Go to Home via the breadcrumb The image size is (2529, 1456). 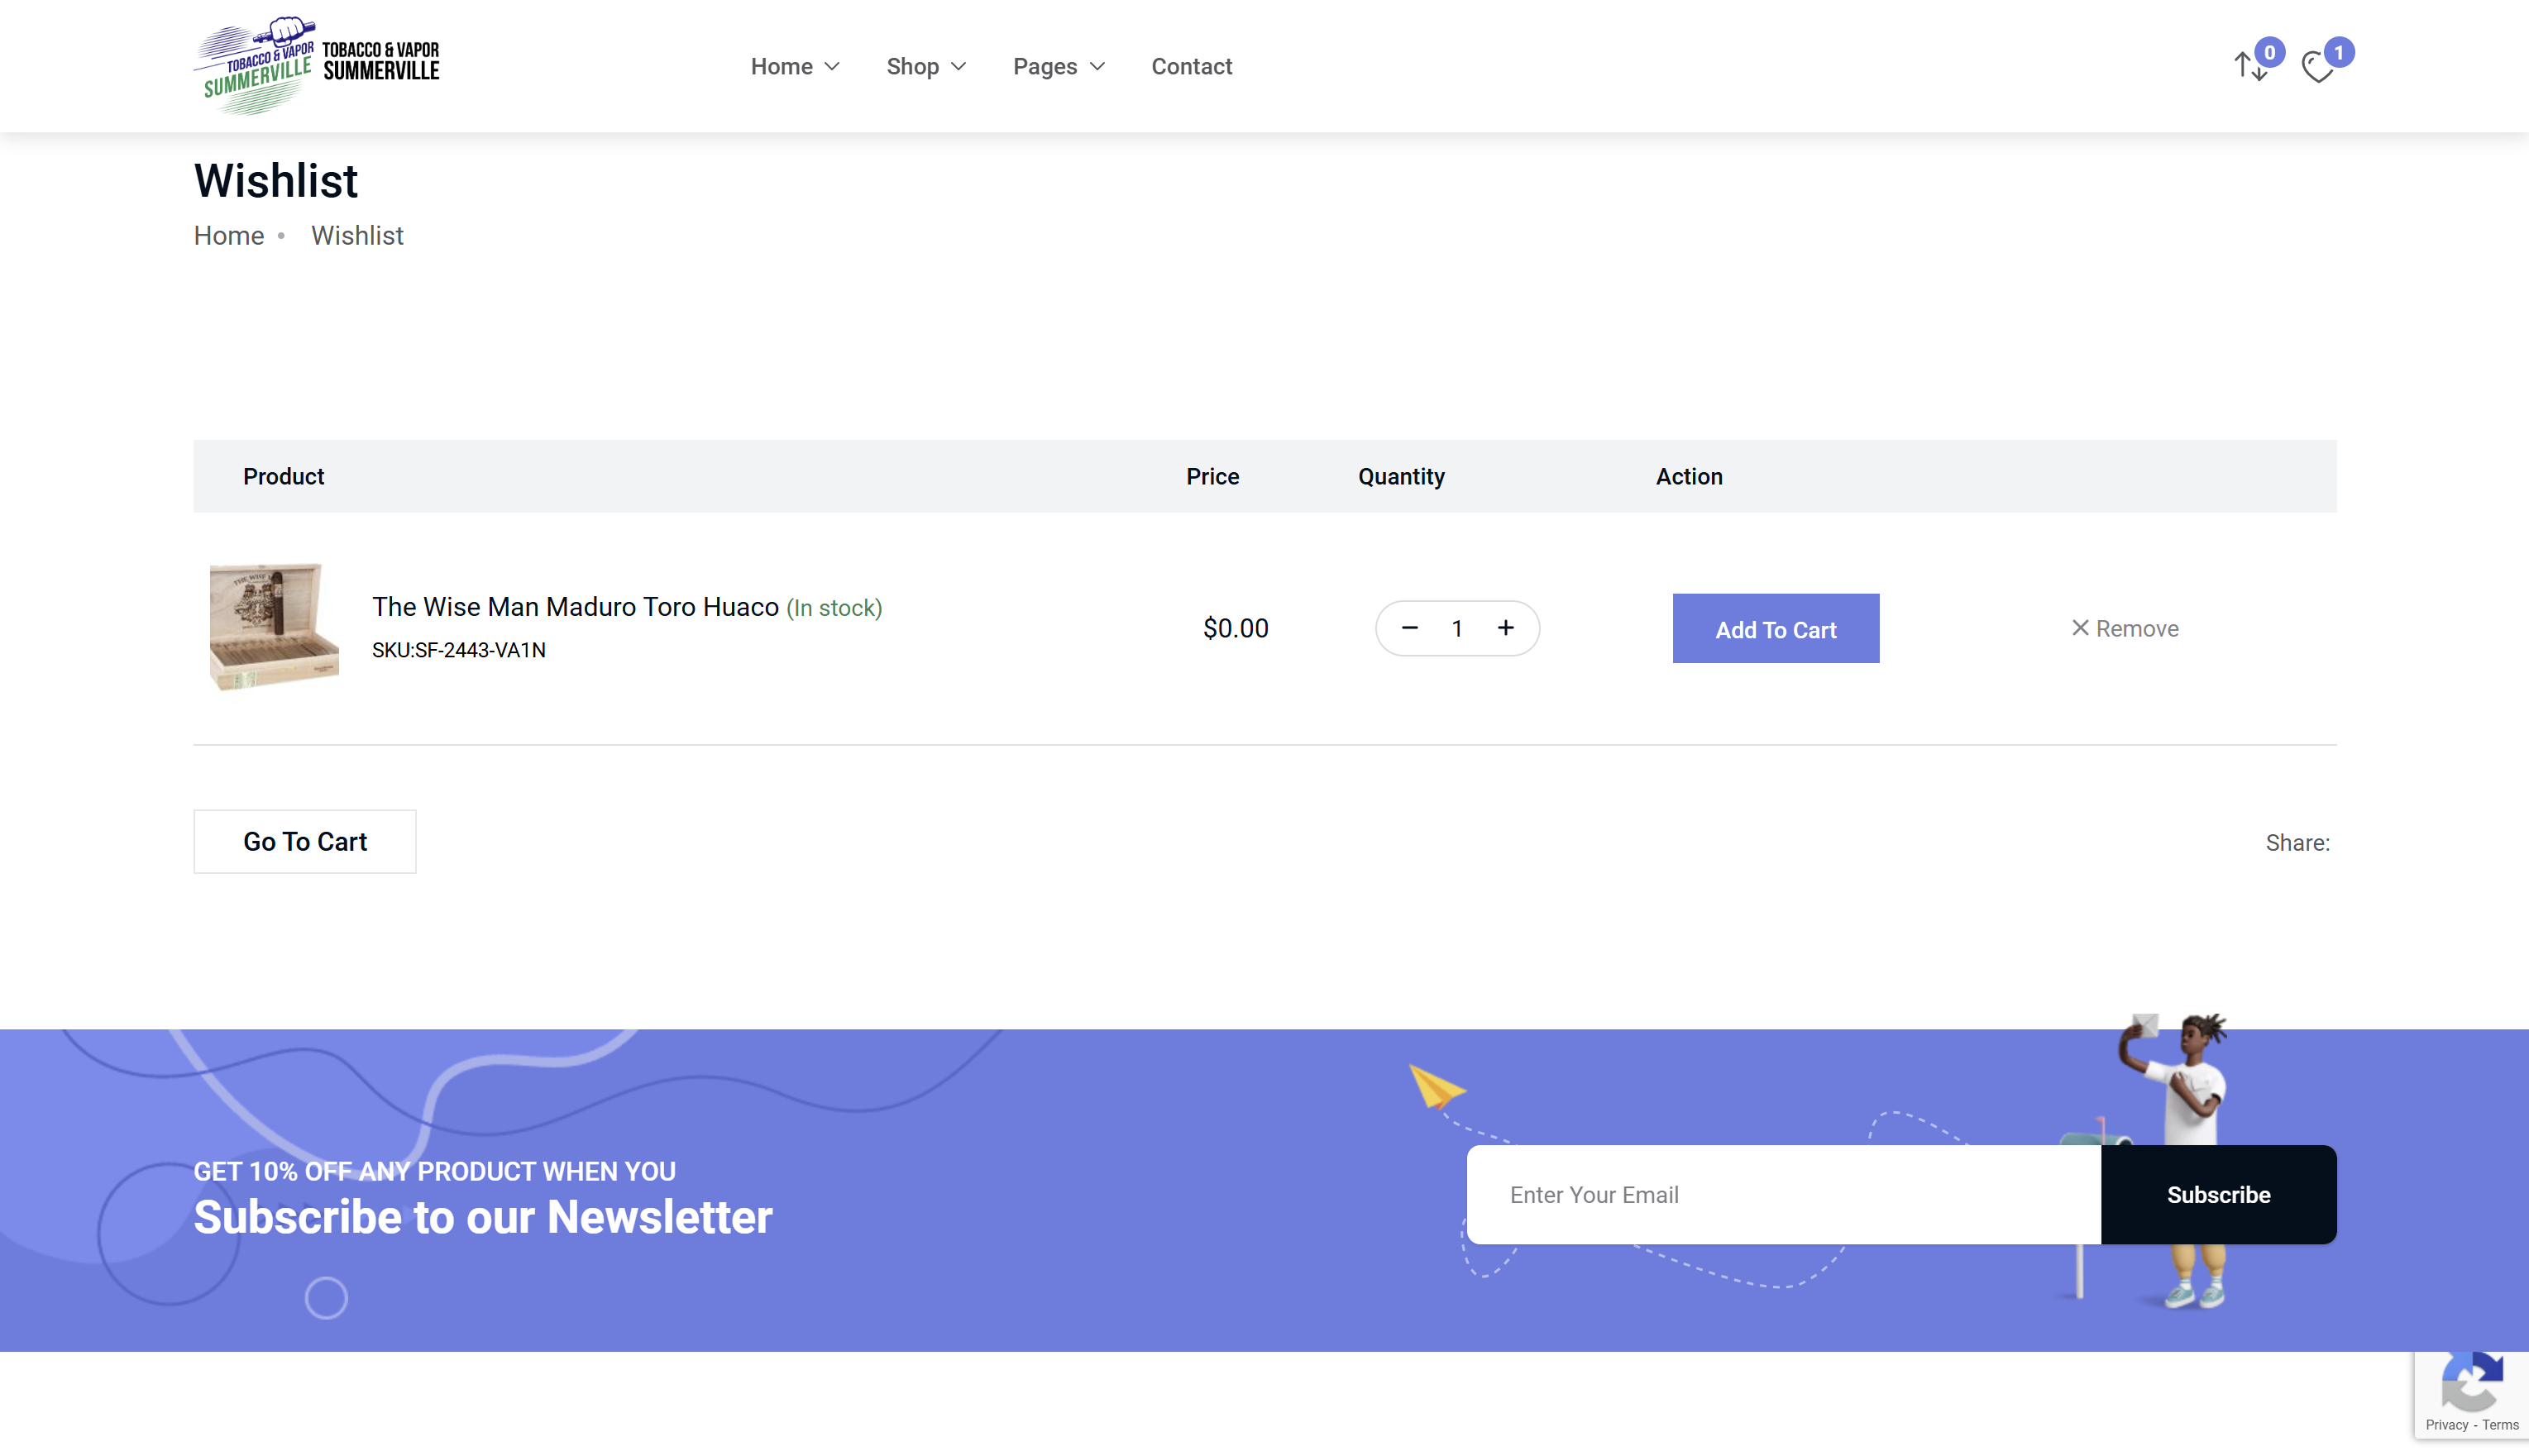click(229, 235)
